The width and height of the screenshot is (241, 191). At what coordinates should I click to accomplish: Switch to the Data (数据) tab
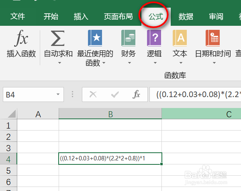point(186,17)
